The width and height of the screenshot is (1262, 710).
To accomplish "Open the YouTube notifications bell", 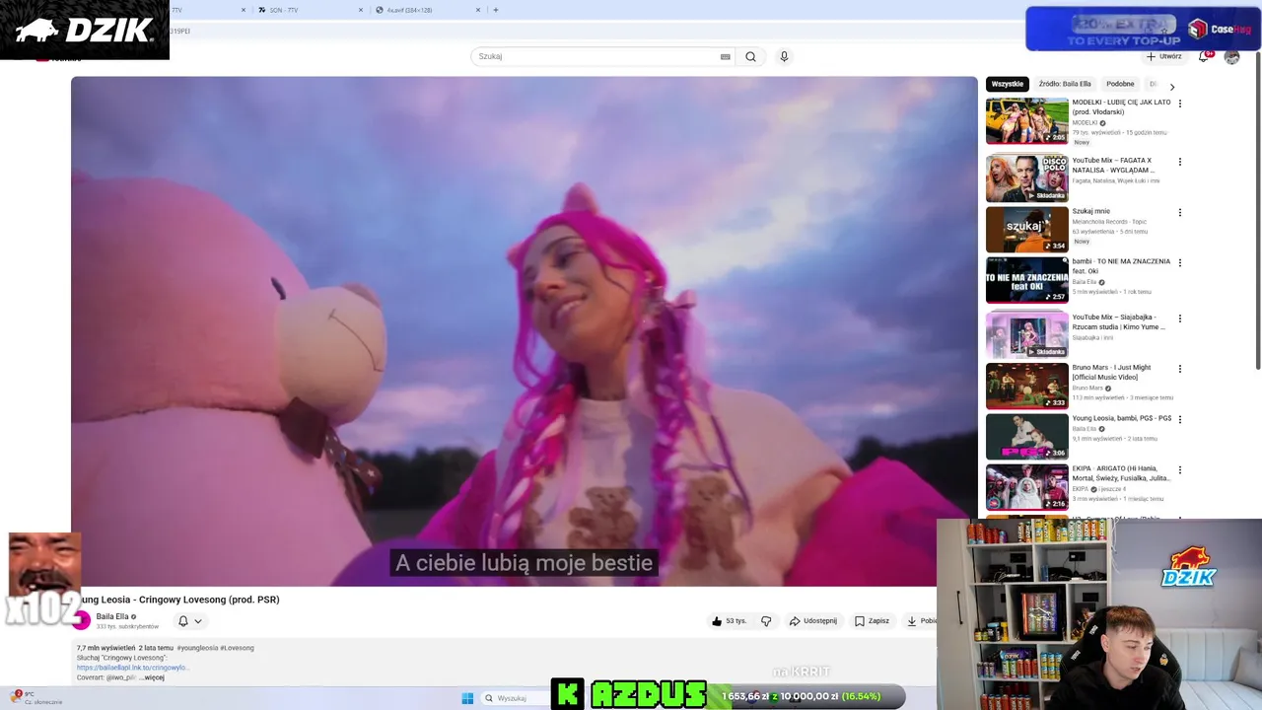I will pyautogui.click(x=1204, y=56).
